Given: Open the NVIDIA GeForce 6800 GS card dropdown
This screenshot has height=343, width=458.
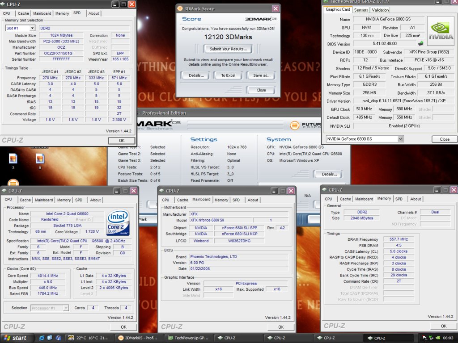Looking at the screenshot, I should 400,139.
